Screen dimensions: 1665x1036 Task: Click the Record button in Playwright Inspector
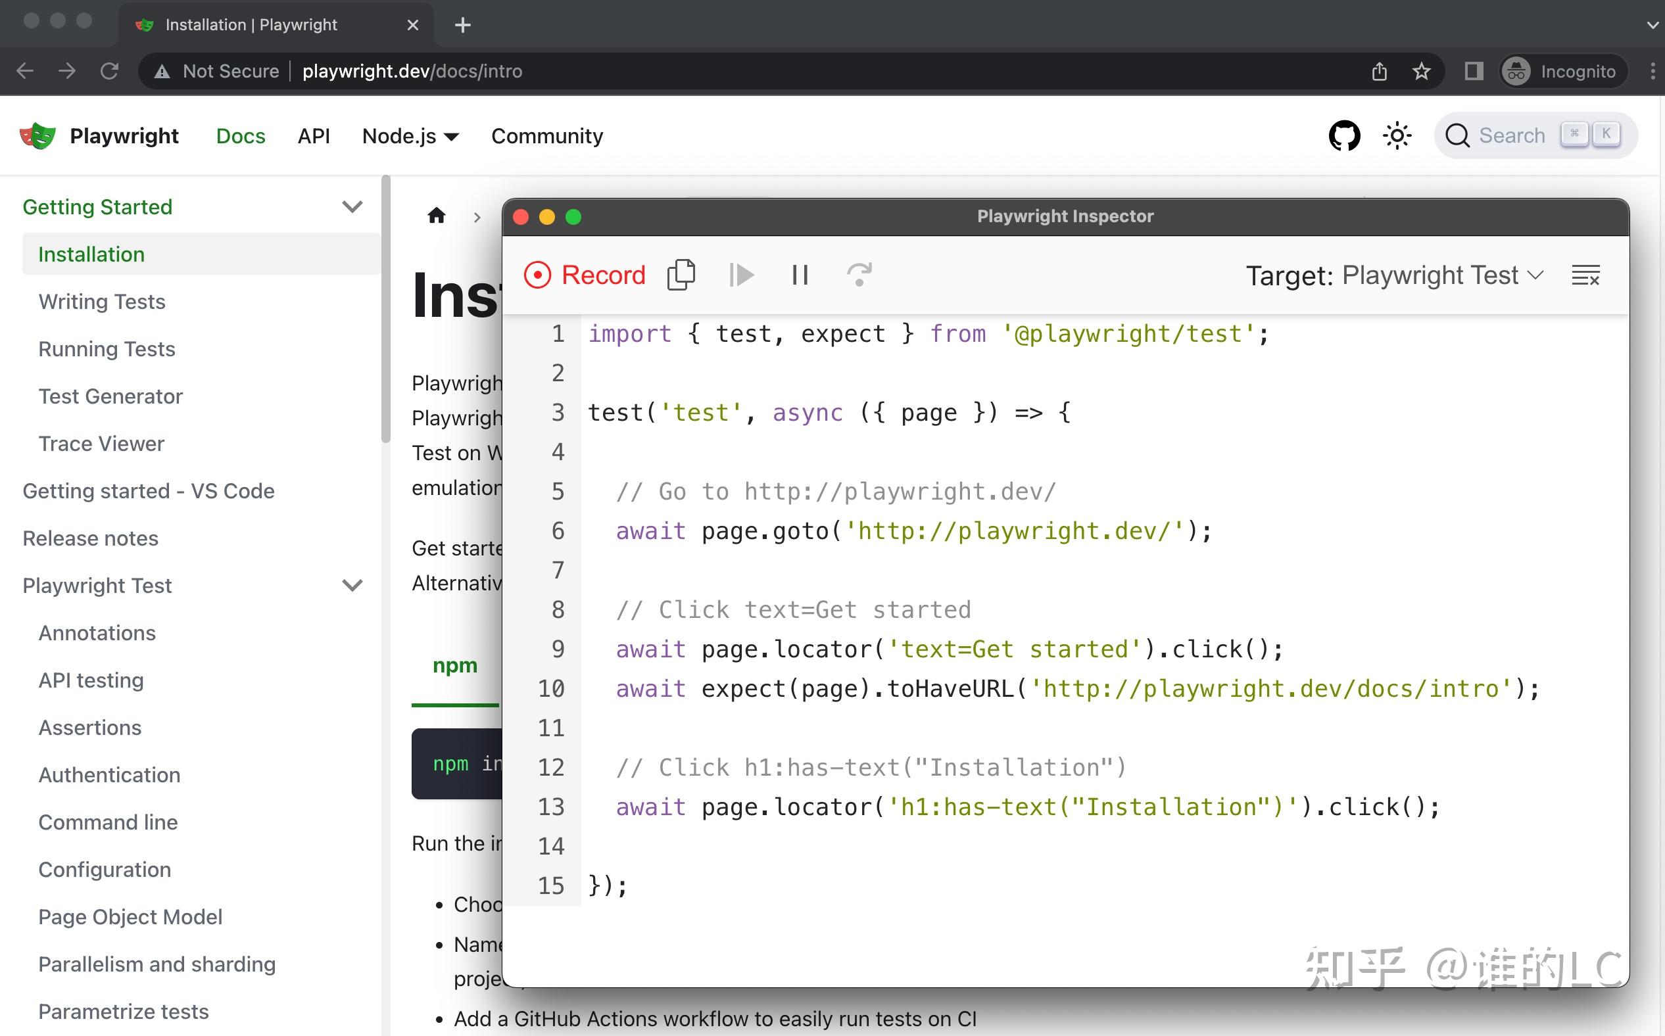point(585,275)
